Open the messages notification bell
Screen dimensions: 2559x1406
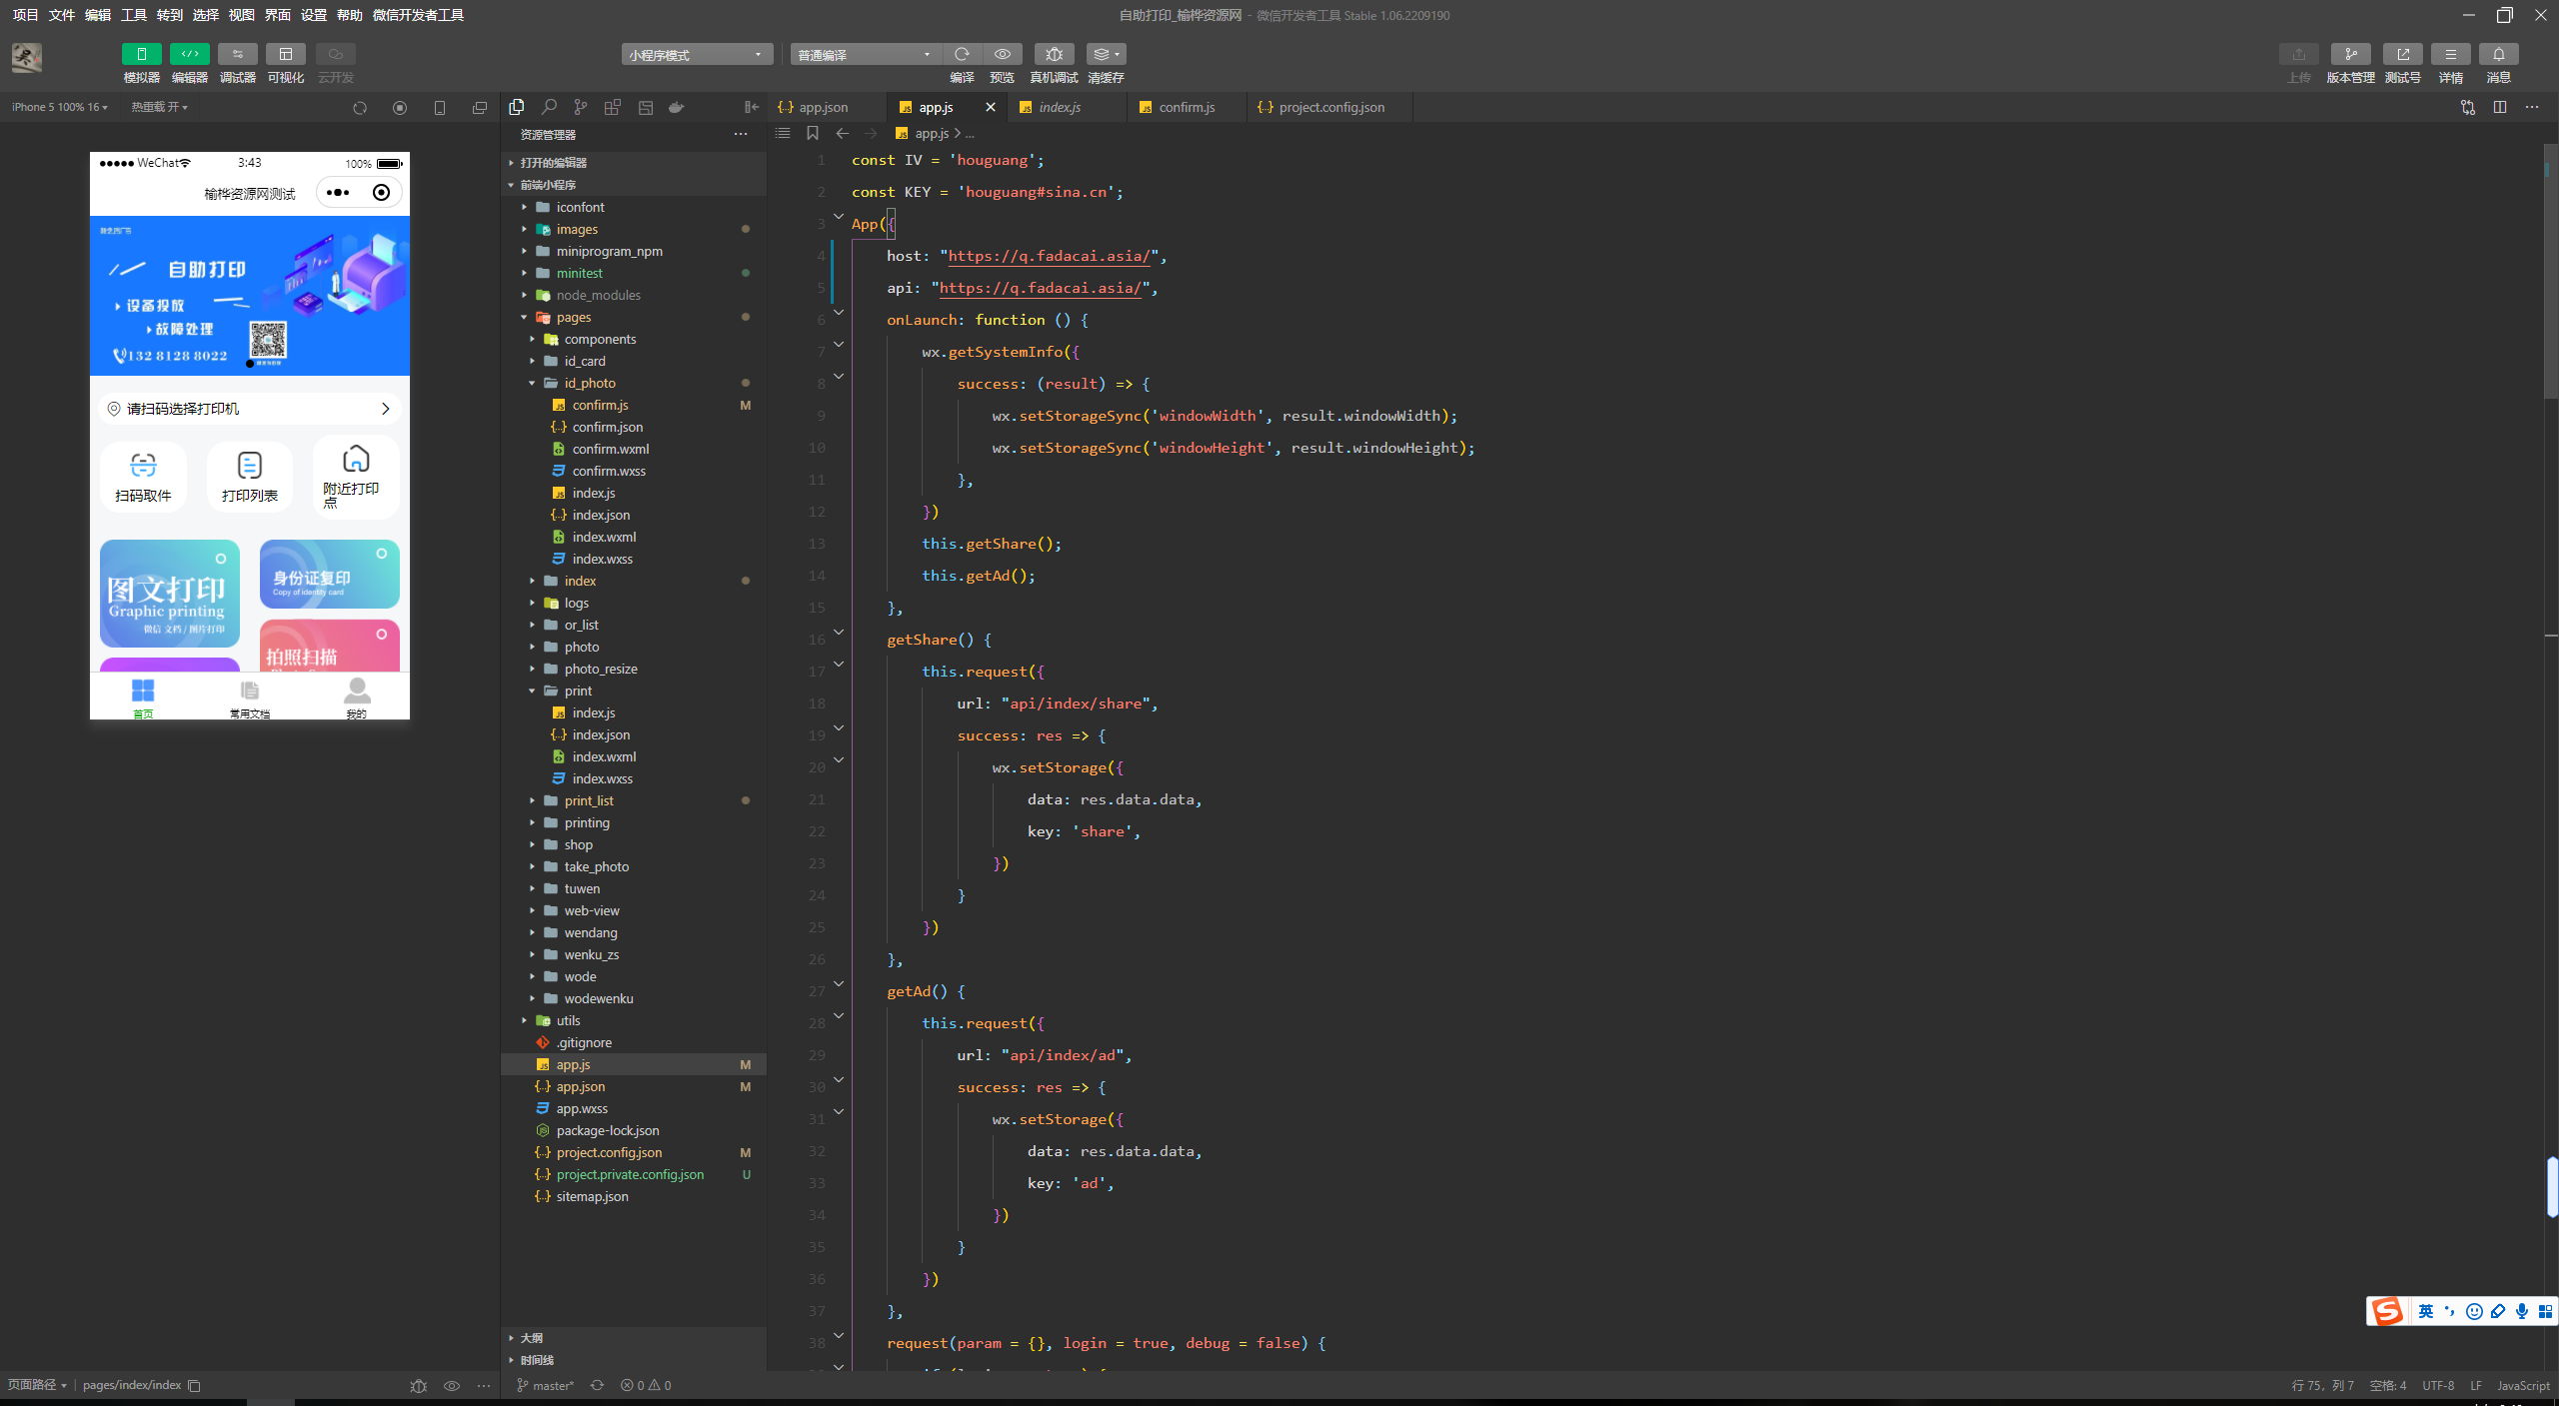tap(2498, 54)
